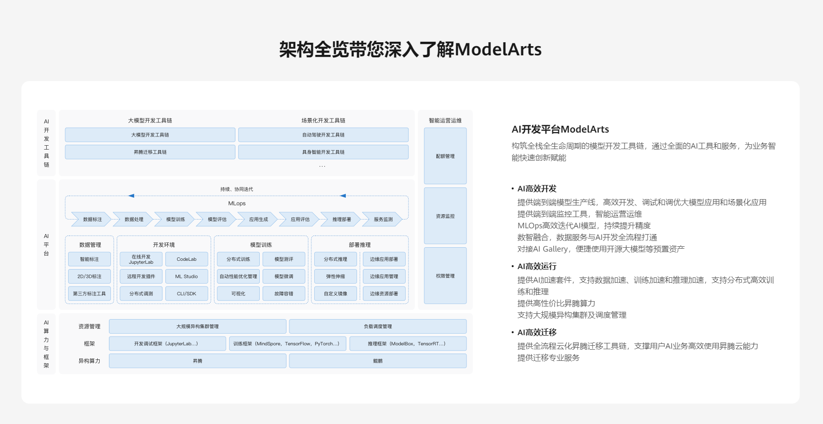Click the AI高效迁移 bullet heading

tap(537, 332)
